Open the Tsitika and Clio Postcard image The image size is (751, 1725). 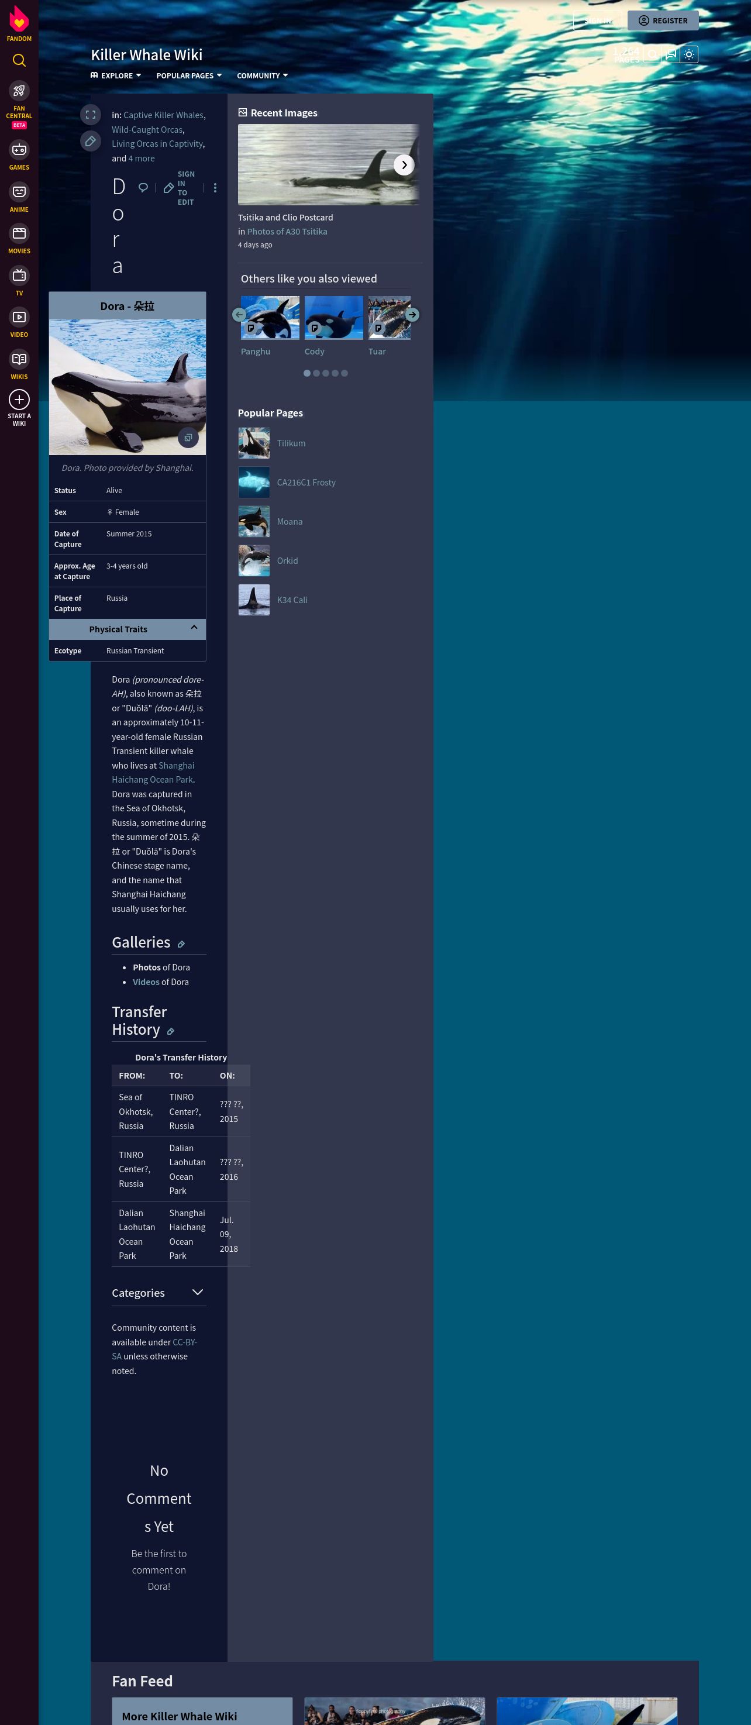pos(329,165)
